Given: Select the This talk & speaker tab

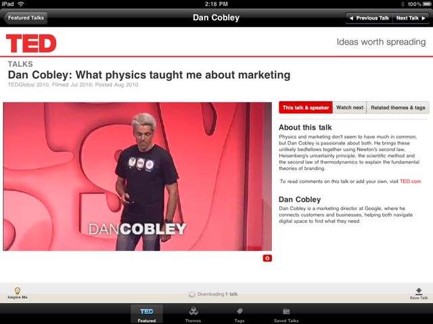Looking at the screenshot, I should pyautogui.click(x=306, y=107).
